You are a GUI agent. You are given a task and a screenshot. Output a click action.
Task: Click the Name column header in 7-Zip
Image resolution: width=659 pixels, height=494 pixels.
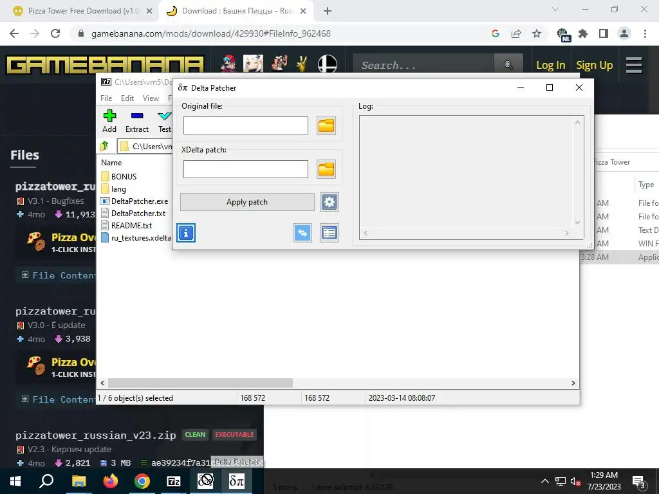pyautogui.click(x=111, y=163)
